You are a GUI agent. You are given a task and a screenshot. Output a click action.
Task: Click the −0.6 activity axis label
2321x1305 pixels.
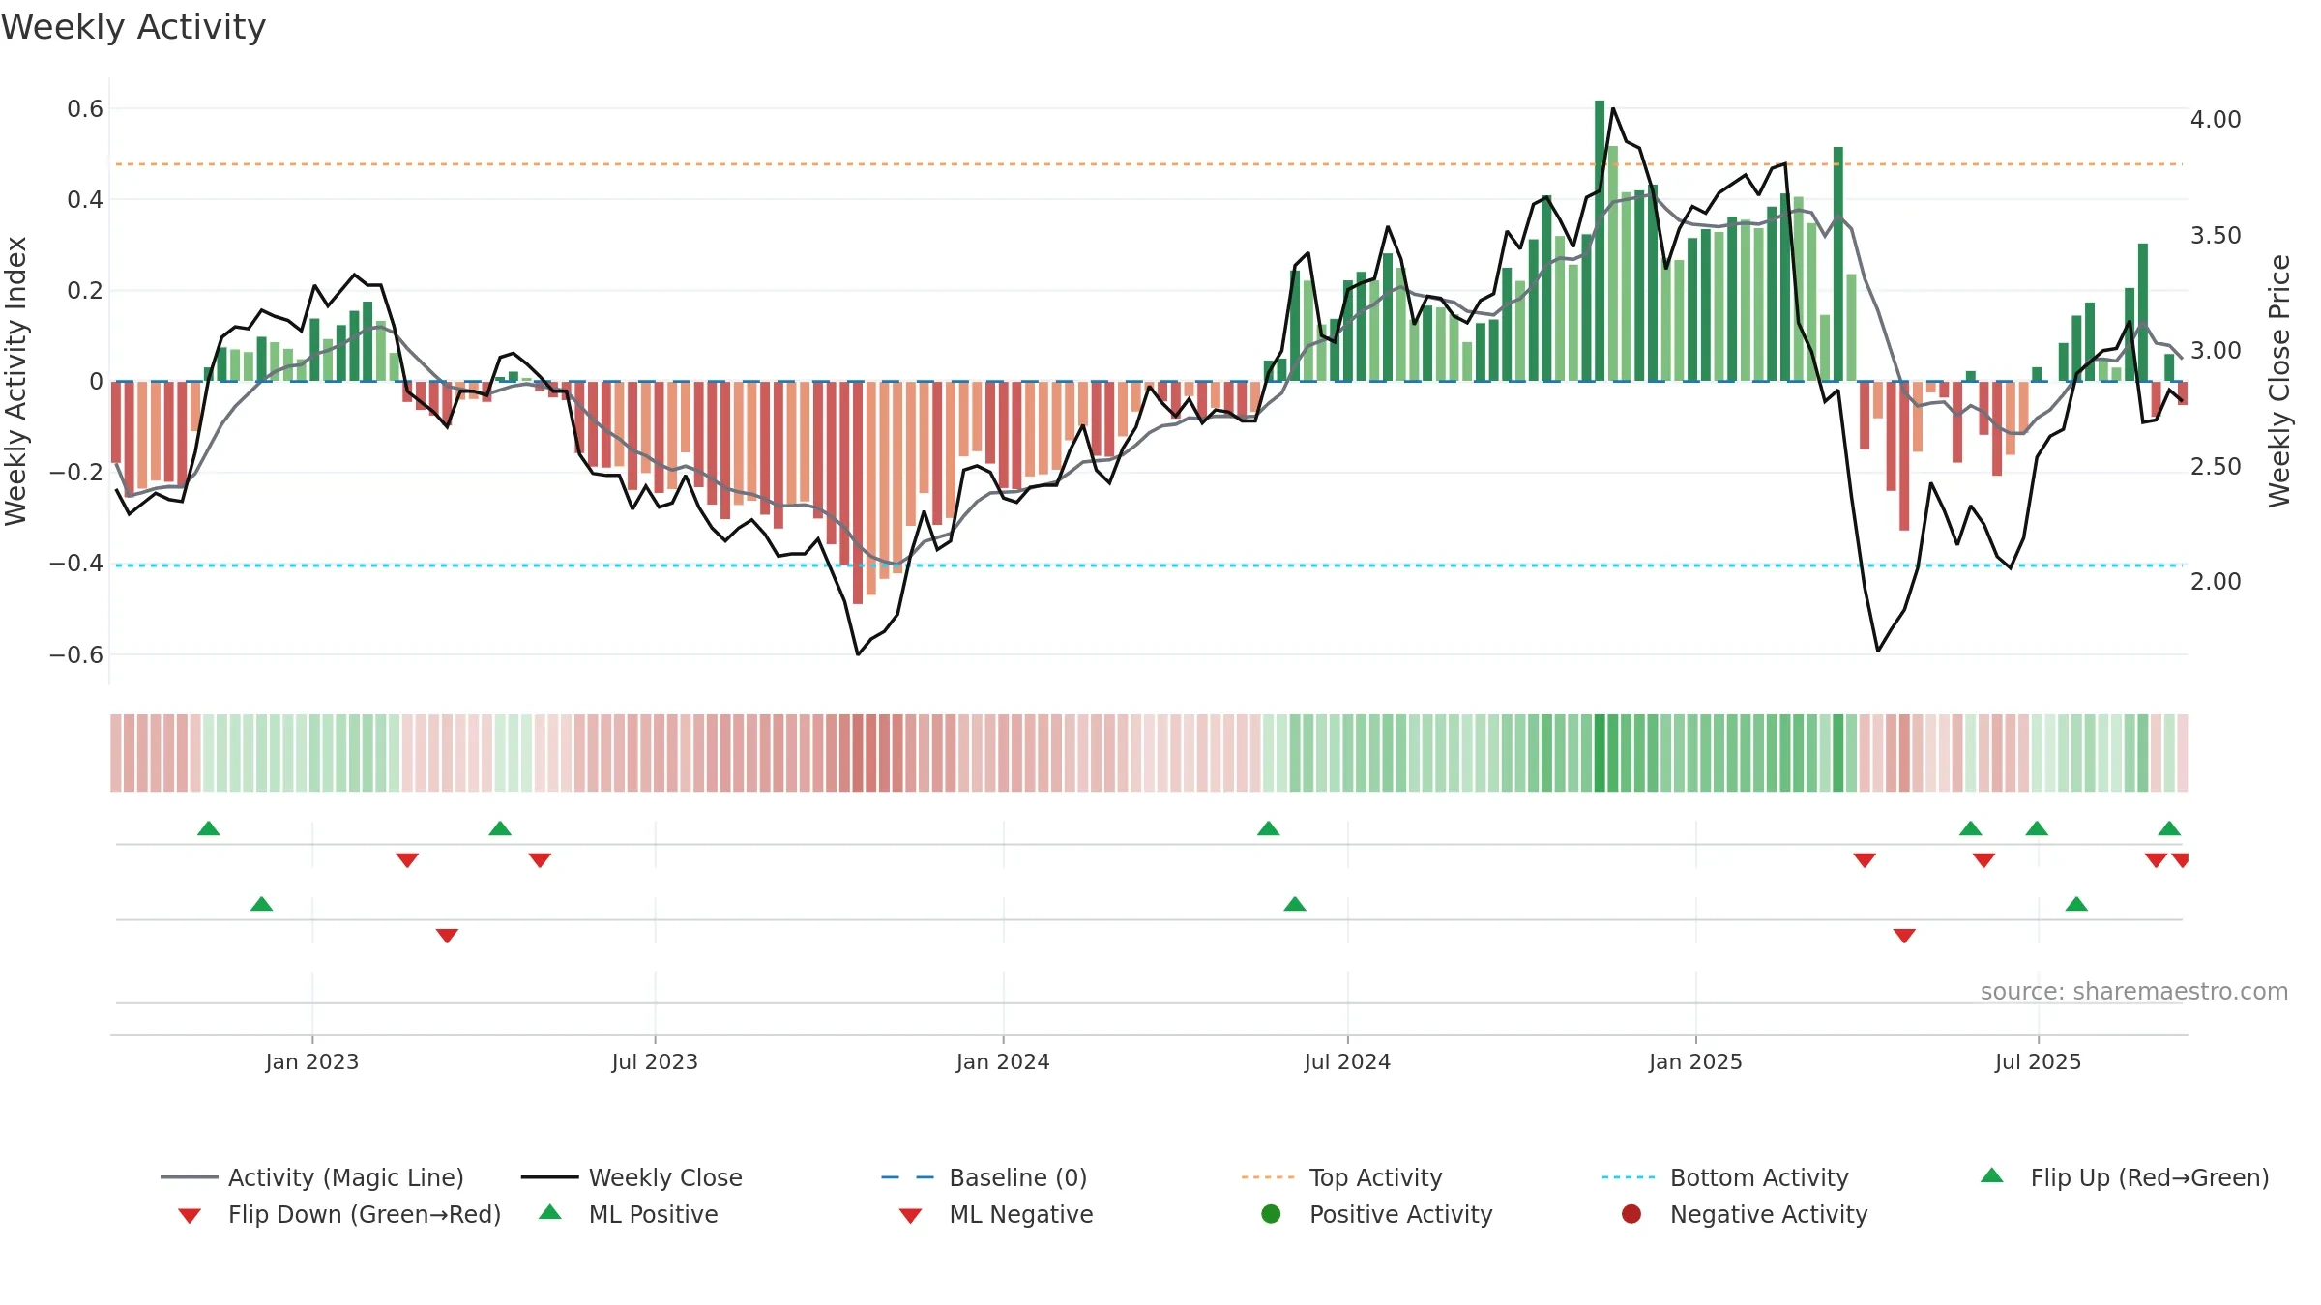tap(76, 655)
